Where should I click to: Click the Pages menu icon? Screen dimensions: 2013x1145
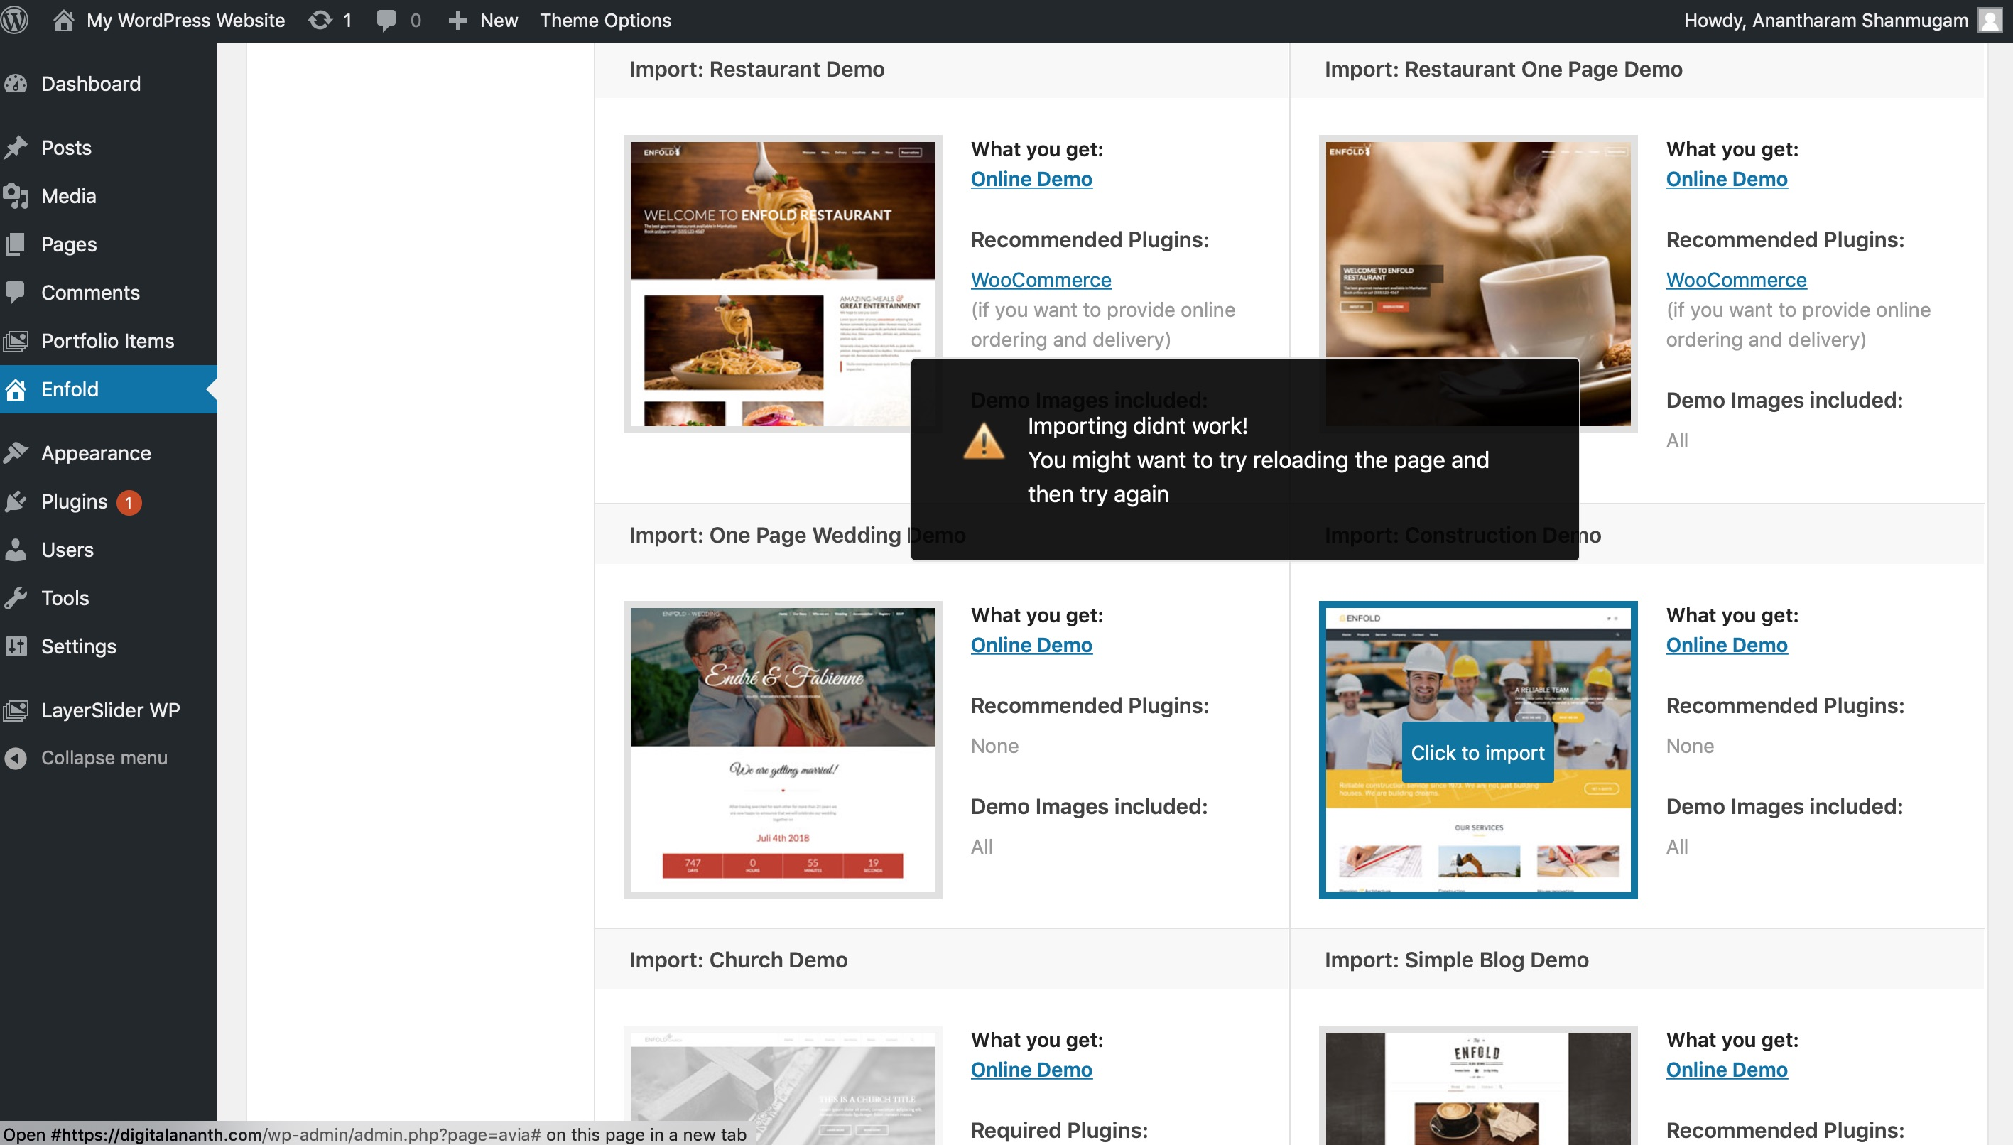coord(19,244)
